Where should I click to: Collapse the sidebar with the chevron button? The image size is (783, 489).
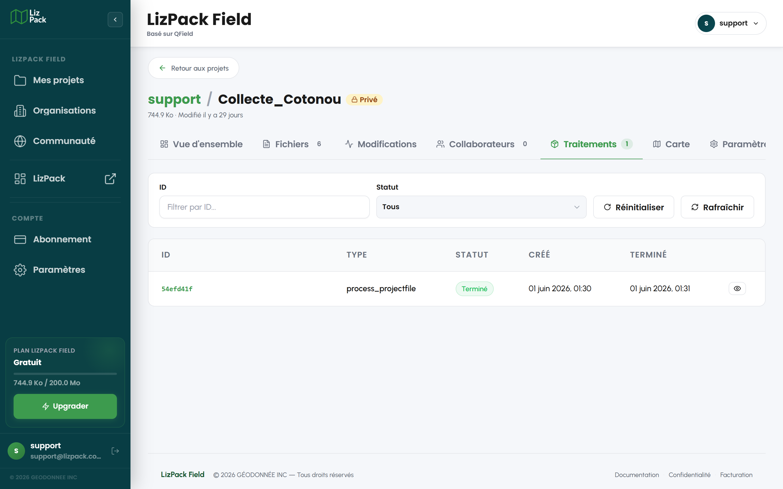click(115, 19)
